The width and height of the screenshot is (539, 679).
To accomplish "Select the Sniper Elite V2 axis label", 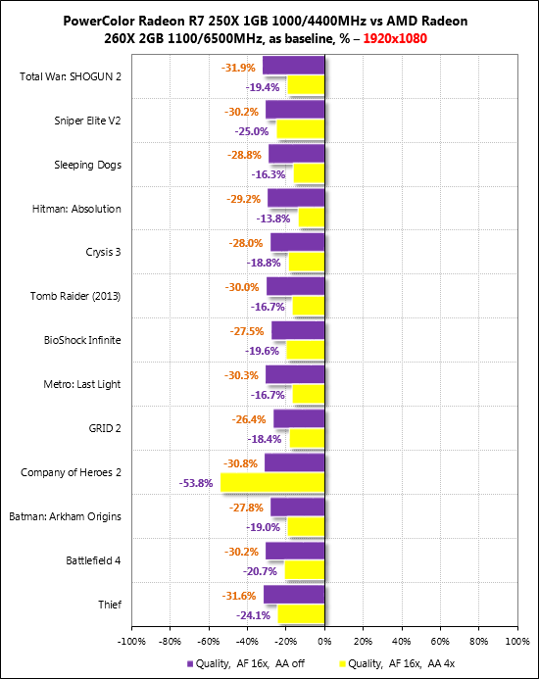I will coord(87,121).
